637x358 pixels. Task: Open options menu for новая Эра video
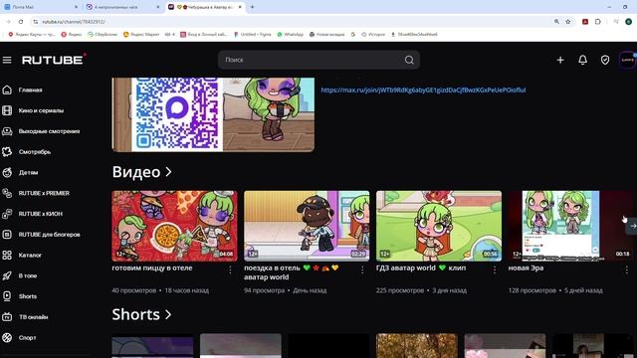[x=627, y=269]
